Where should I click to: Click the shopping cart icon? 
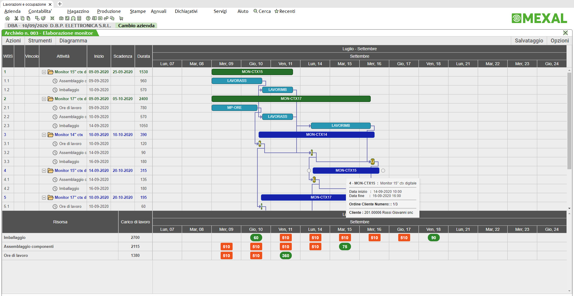click(x=121, y=18)
